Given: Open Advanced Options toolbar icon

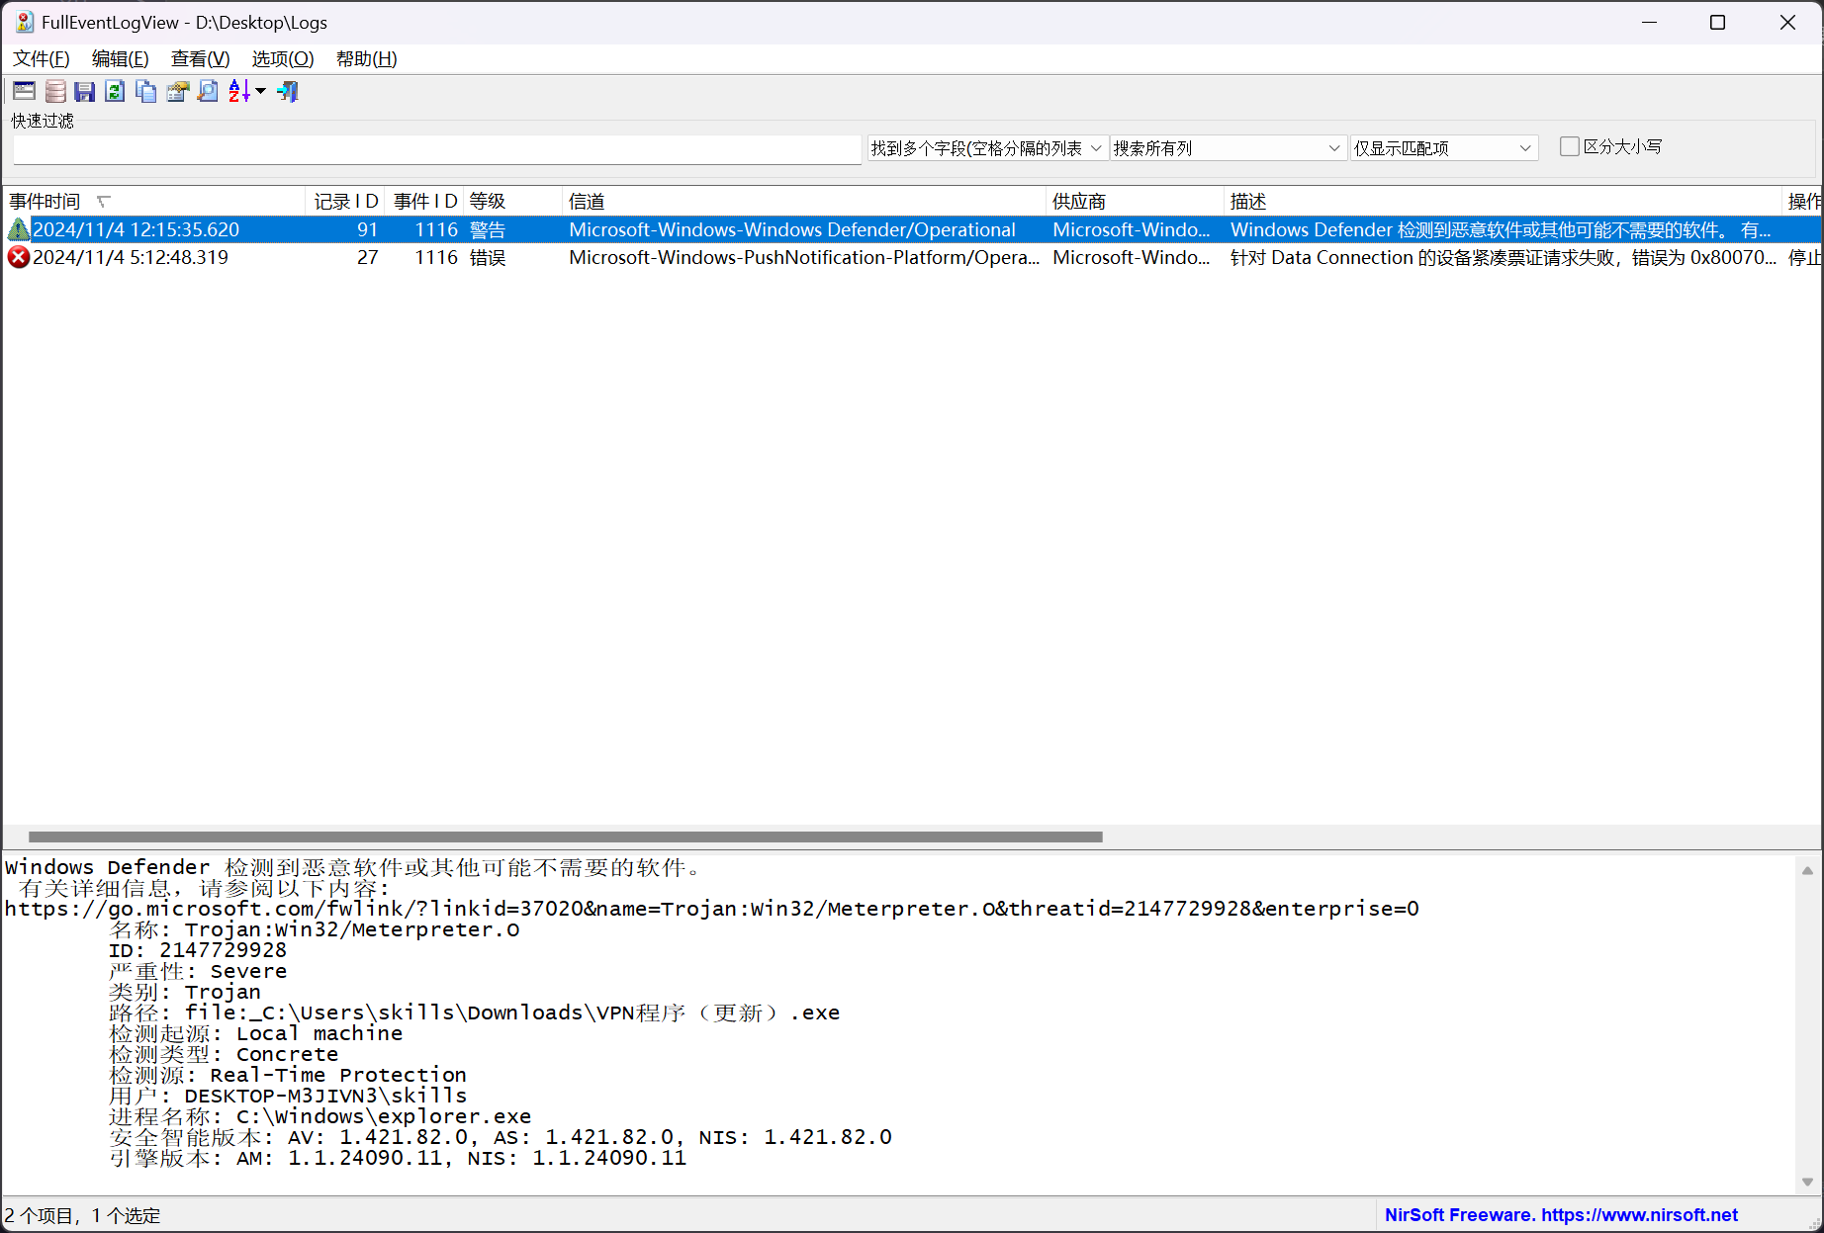Looking at the screenshot, I should [24, 92].
